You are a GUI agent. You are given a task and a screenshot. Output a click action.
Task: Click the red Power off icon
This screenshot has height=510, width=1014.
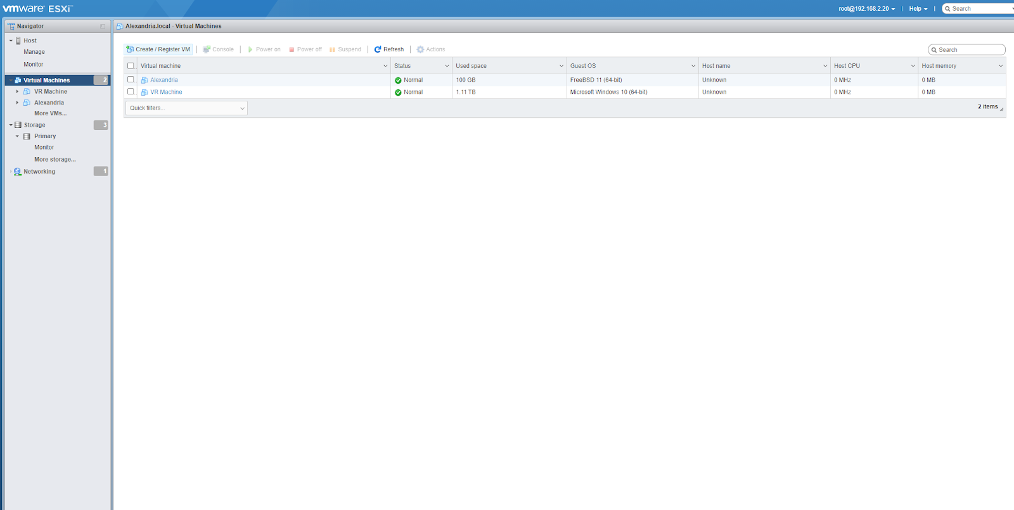(292, 49)
